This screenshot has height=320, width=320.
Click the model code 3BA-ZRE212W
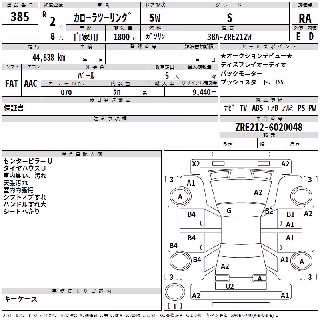click(229, 37)
